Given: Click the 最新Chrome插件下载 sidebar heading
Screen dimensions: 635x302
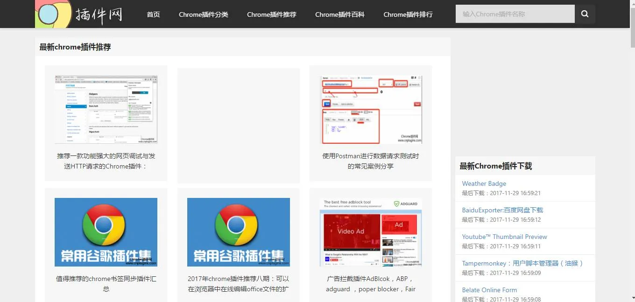Looking at the screenshot, I should pyautogui.click(x=496, y=166).
